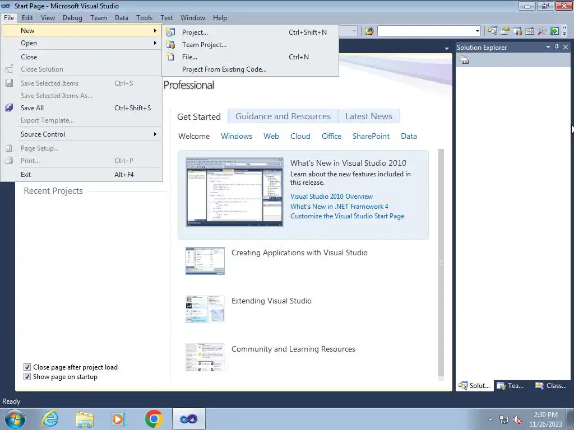Viewport: 574px width, 430px height.
Task: Open Customize the Visual Studio Start Page link
Action: pos(347,216)
